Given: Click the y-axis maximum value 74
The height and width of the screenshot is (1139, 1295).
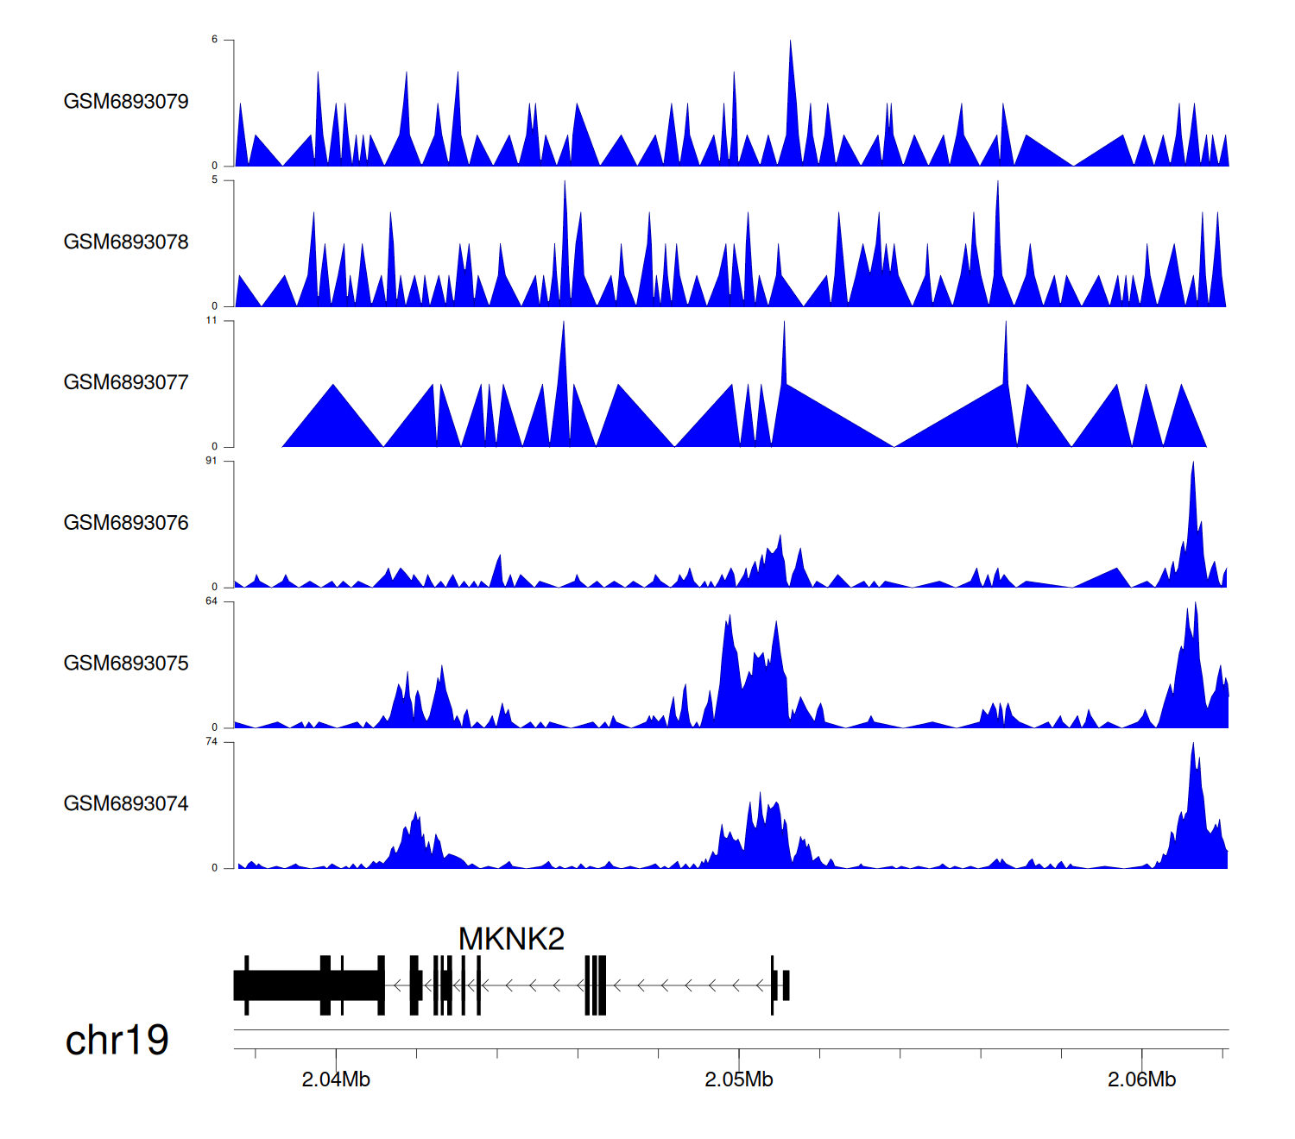Looking at the screenshot, I should [x=212, y=742].
